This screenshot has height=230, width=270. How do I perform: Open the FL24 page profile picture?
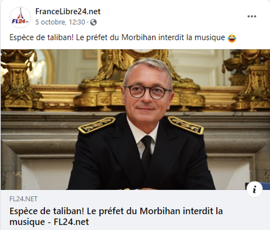(20, 17)
